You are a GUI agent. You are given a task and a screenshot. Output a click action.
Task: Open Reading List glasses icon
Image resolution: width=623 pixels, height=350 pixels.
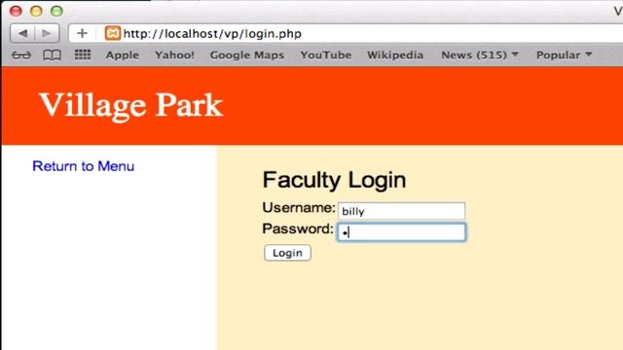tap(21, 55)
